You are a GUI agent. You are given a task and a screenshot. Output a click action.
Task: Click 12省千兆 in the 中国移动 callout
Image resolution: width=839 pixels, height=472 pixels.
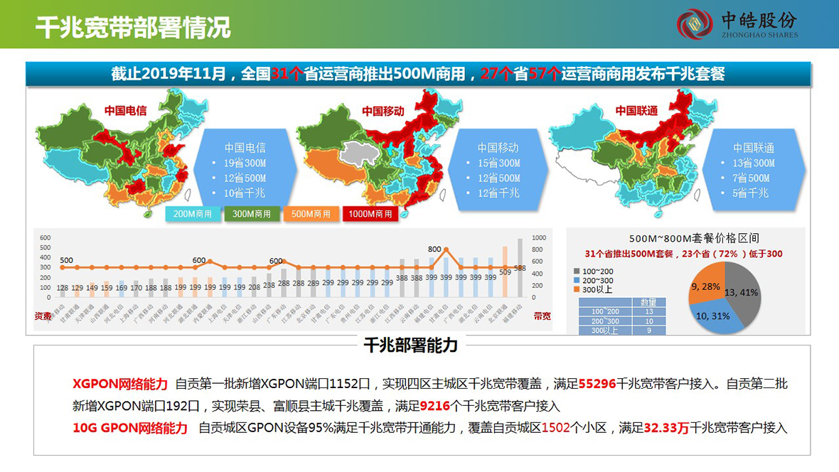pyautogui.click(x=498, y=193)
